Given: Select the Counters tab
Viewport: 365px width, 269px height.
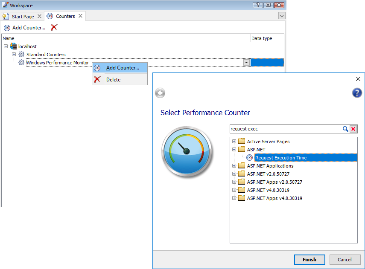Looking at the screenshot, I should click(65, 16).
